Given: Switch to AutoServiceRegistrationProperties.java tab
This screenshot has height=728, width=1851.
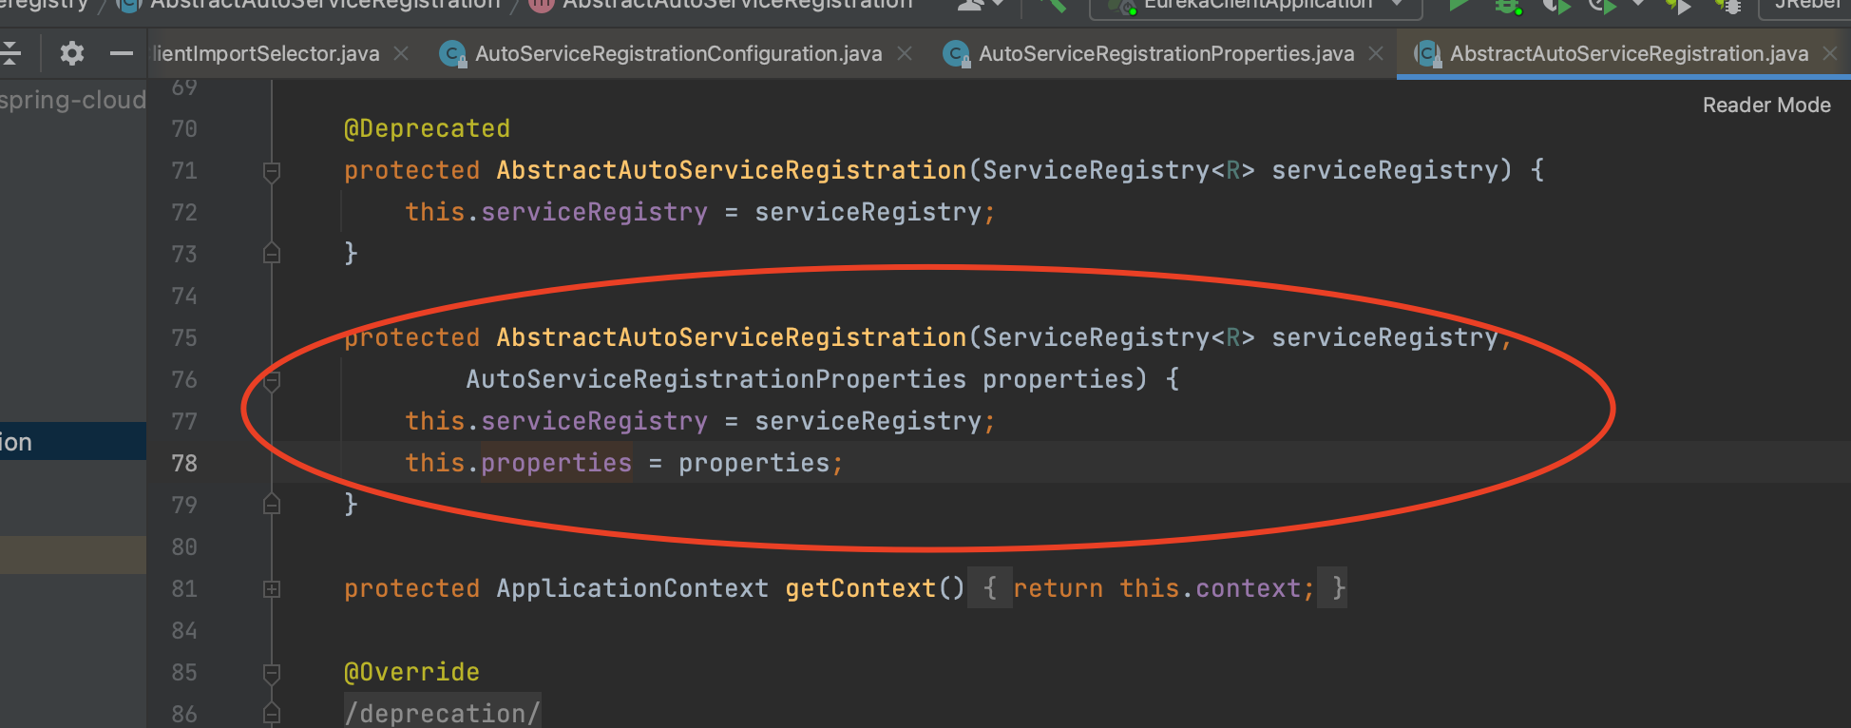Looking at the screenshot, I should click(x=1167, y=54).
